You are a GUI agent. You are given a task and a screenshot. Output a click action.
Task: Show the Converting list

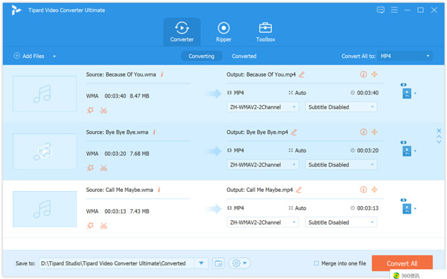pos(201,56)
